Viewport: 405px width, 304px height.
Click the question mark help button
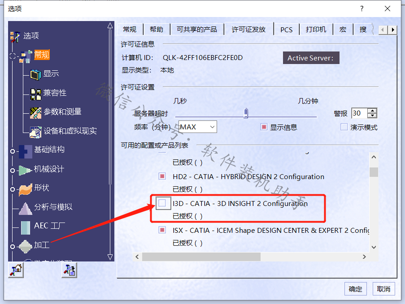[362, 9]
